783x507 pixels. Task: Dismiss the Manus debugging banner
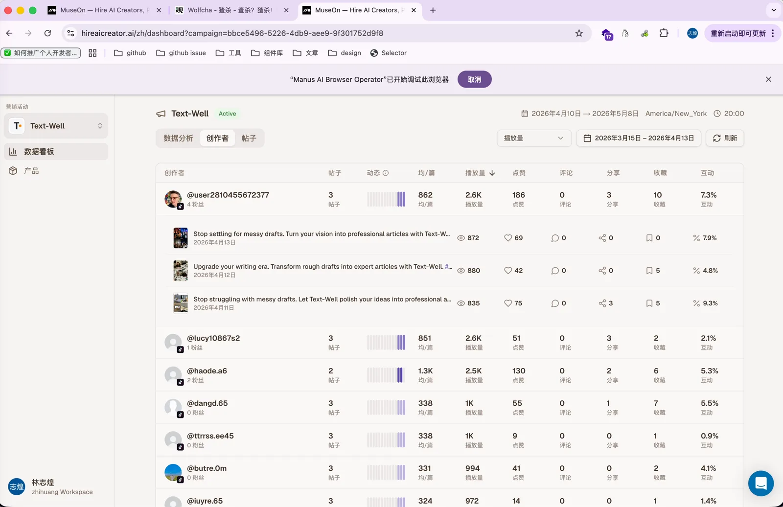click(x=768, y=79)
